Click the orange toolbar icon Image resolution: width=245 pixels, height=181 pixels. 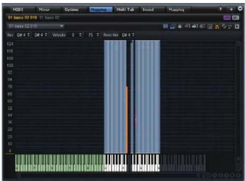(217, 27)
